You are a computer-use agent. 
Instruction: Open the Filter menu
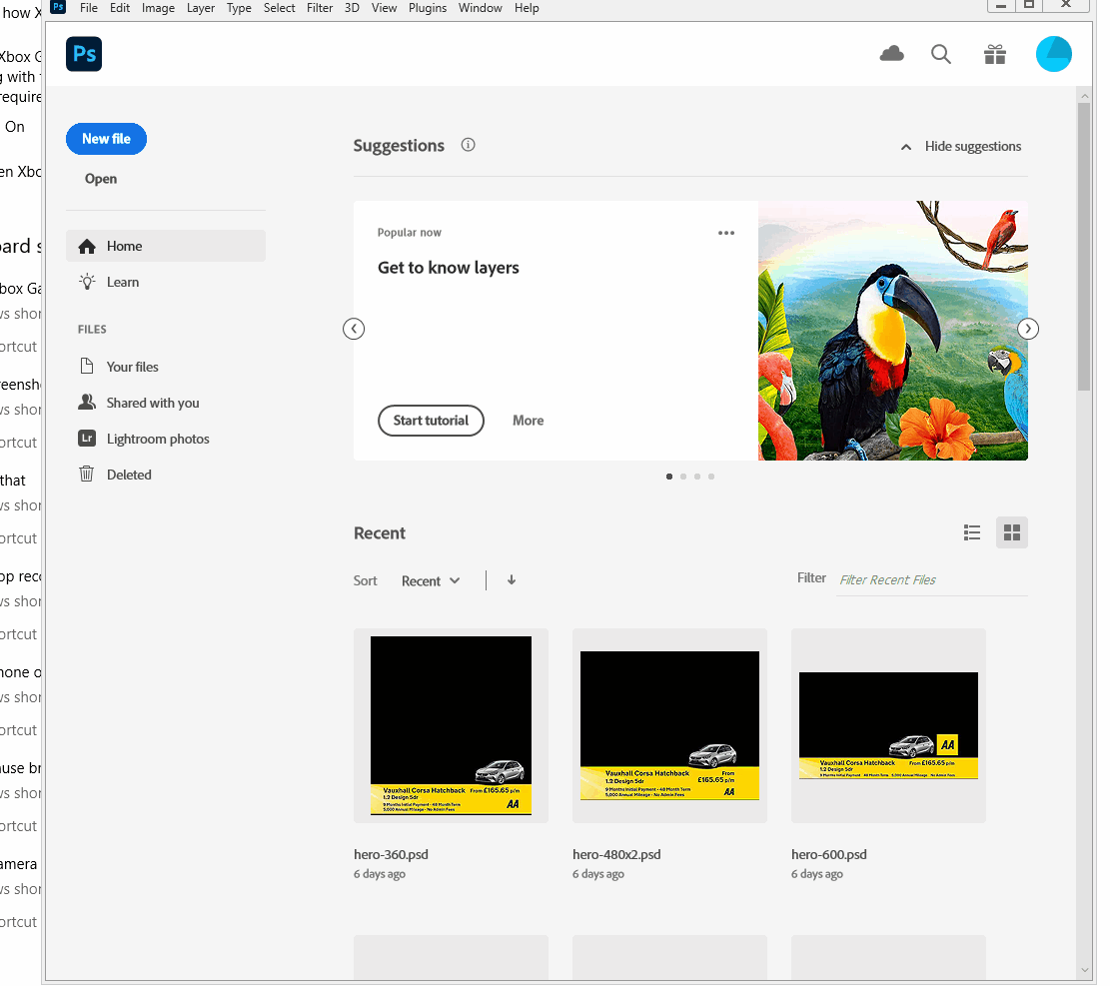coord(320,8)
